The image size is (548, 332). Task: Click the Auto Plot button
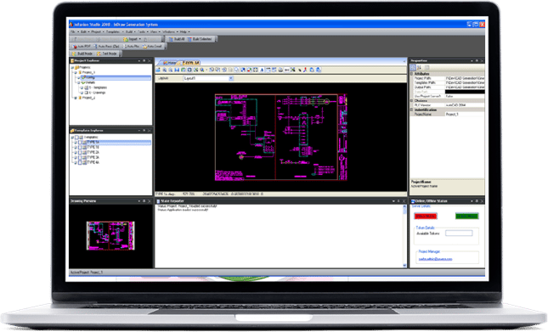point(132,46)
